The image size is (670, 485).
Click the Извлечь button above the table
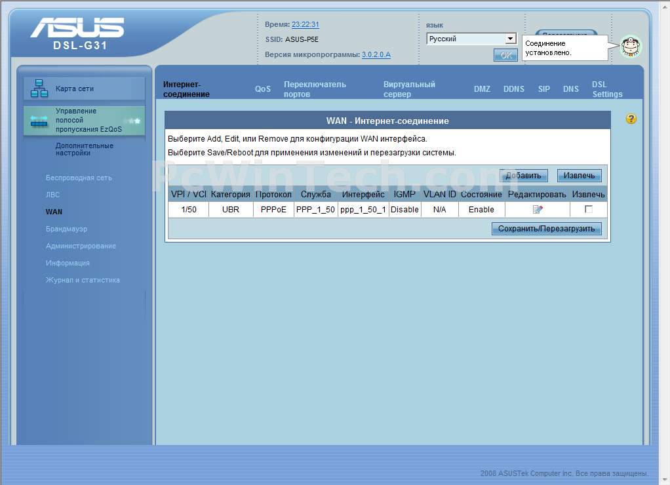tap(579, 176)
